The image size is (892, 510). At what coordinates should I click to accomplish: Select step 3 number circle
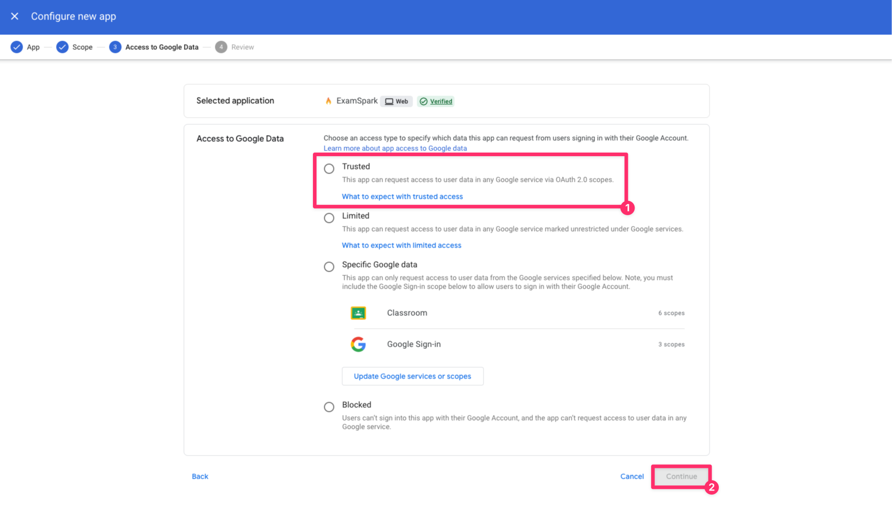pyautogui.click(x=115, y=47)
